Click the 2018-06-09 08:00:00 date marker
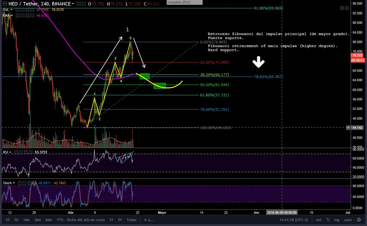The image size is (367, 226). point(281,212)
